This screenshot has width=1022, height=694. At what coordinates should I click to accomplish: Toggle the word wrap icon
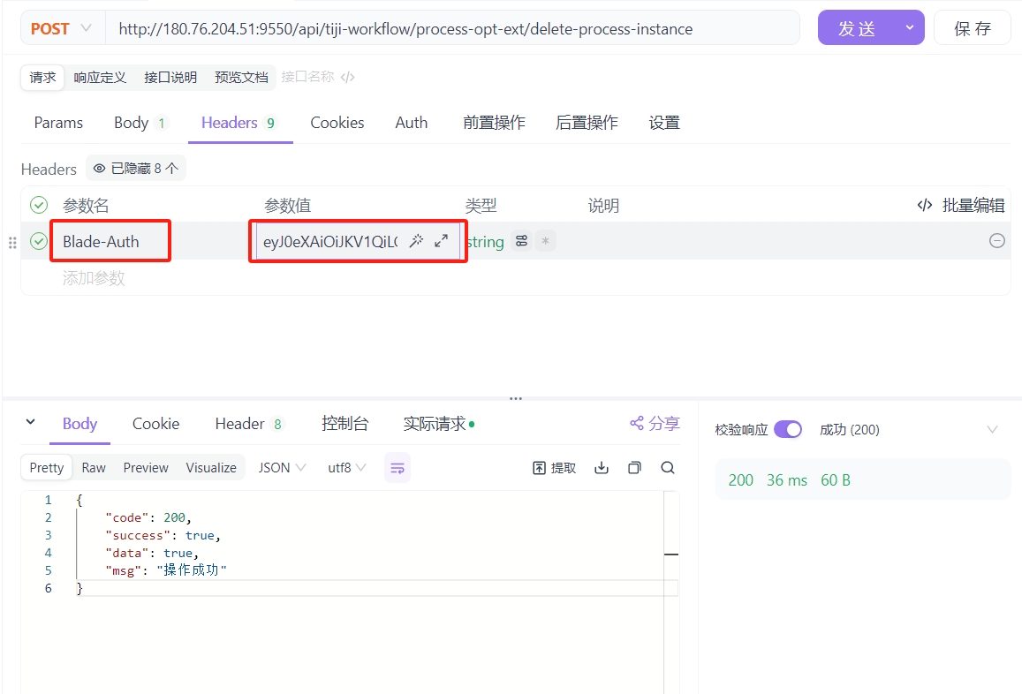pyautogui.click(x=397, y=468)
